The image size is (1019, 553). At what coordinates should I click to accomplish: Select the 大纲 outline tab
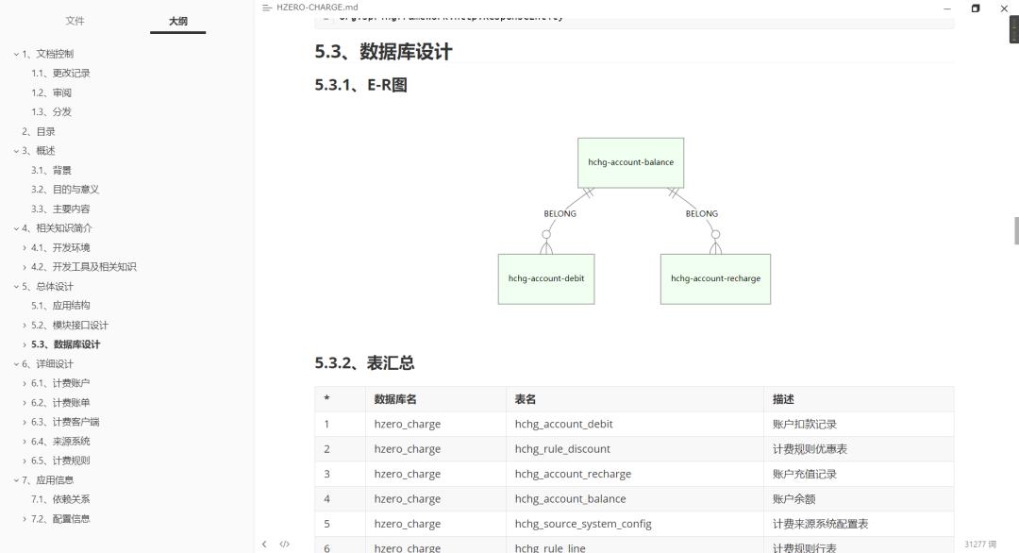click(x=177, y=21)
